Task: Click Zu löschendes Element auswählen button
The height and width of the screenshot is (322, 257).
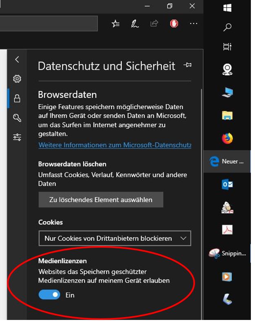Action: 101,199
